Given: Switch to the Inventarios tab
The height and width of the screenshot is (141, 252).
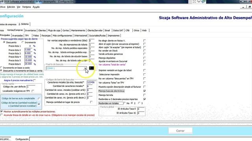Looking at the screenshot, I should pos(31,31).
